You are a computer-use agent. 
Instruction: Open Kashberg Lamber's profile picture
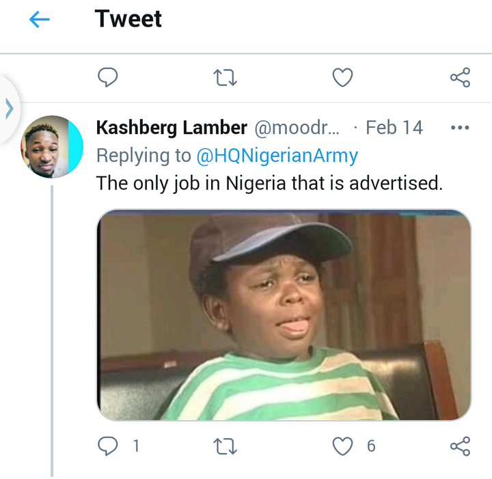(x=52, y=147)
